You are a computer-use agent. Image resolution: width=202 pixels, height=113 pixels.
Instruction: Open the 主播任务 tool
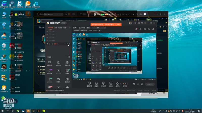coord(67,64)
